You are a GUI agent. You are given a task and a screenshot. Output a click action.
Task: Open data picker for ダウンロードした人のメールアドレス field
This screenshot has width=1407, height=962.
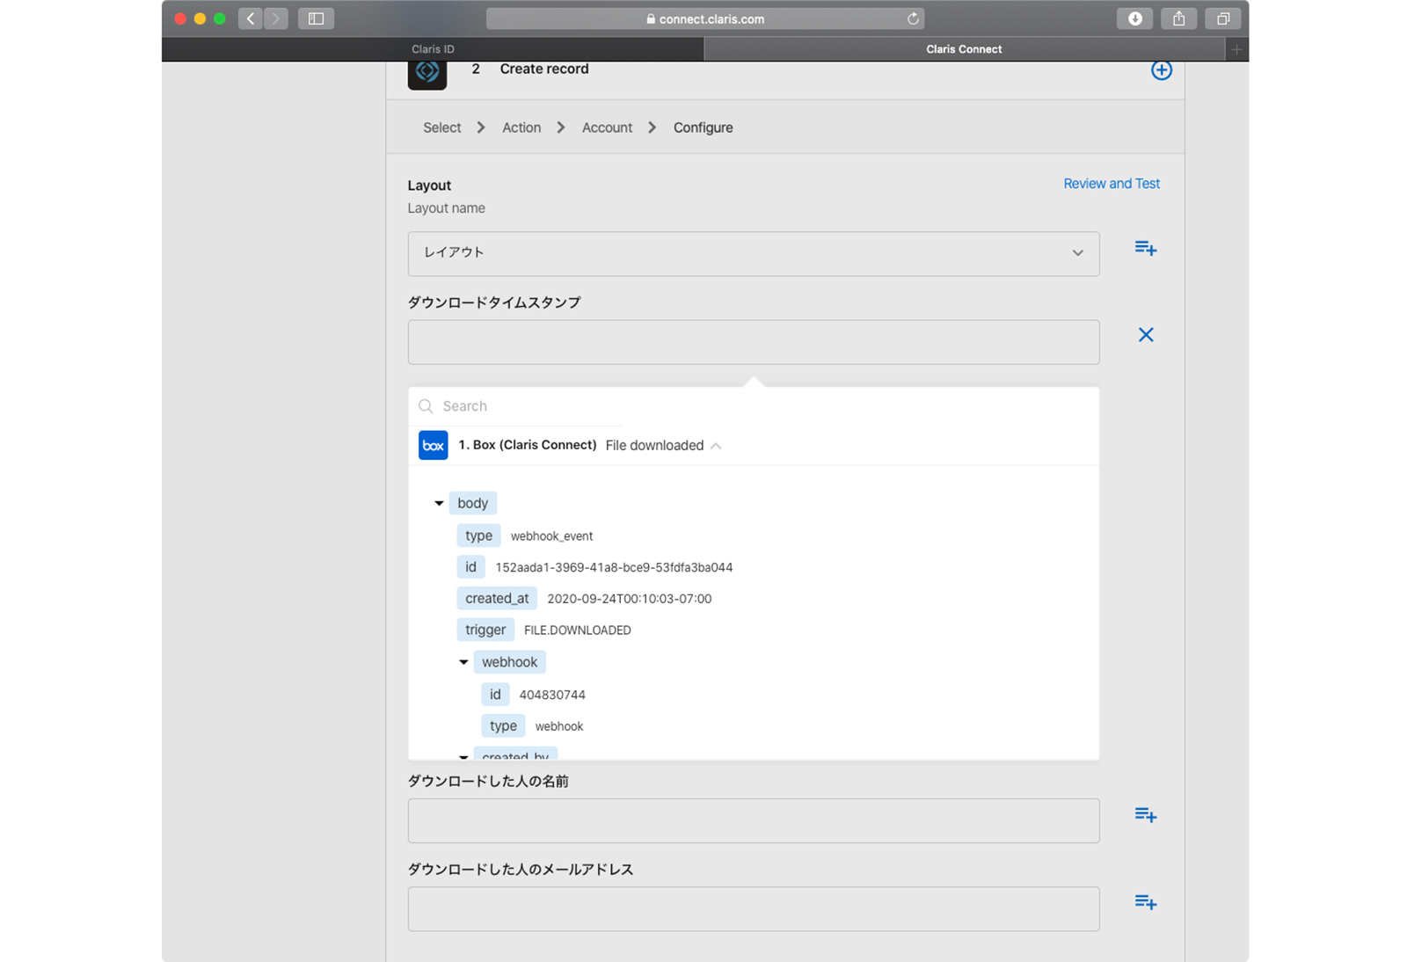(1145, 902)
